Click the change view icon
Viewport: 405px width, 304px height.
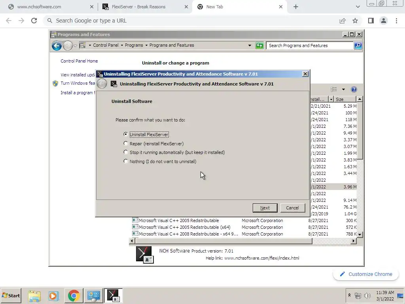pos(334,89)
